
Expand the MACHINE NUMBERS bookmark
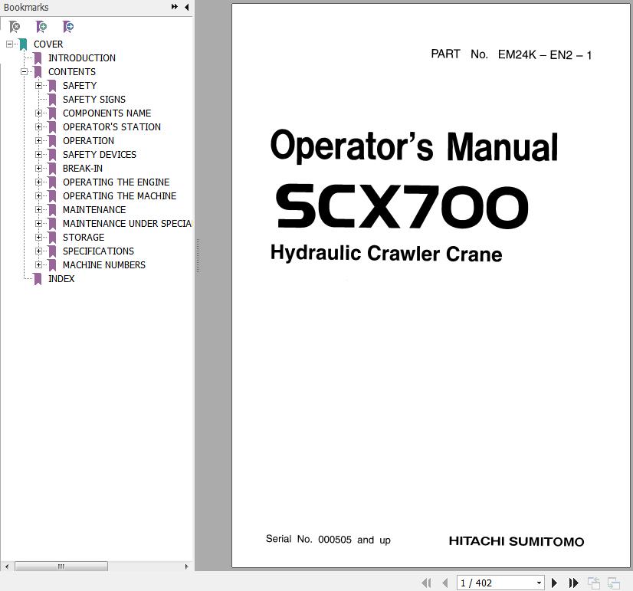pyautogui.click(x=39, y=264)
